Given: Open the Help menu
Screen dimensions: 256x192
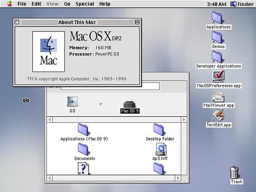Looking at the screenshot, I should click(104, 4).
